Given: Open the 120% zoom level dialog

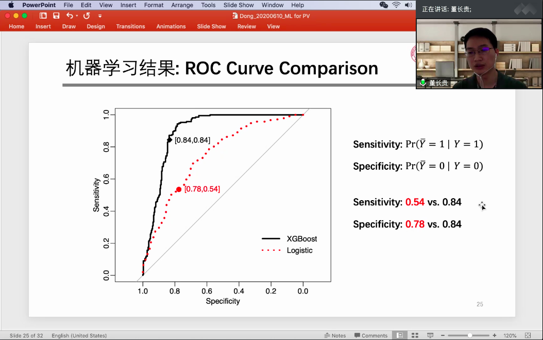Looking at the screenshot, I should click(x=510, y=335).
